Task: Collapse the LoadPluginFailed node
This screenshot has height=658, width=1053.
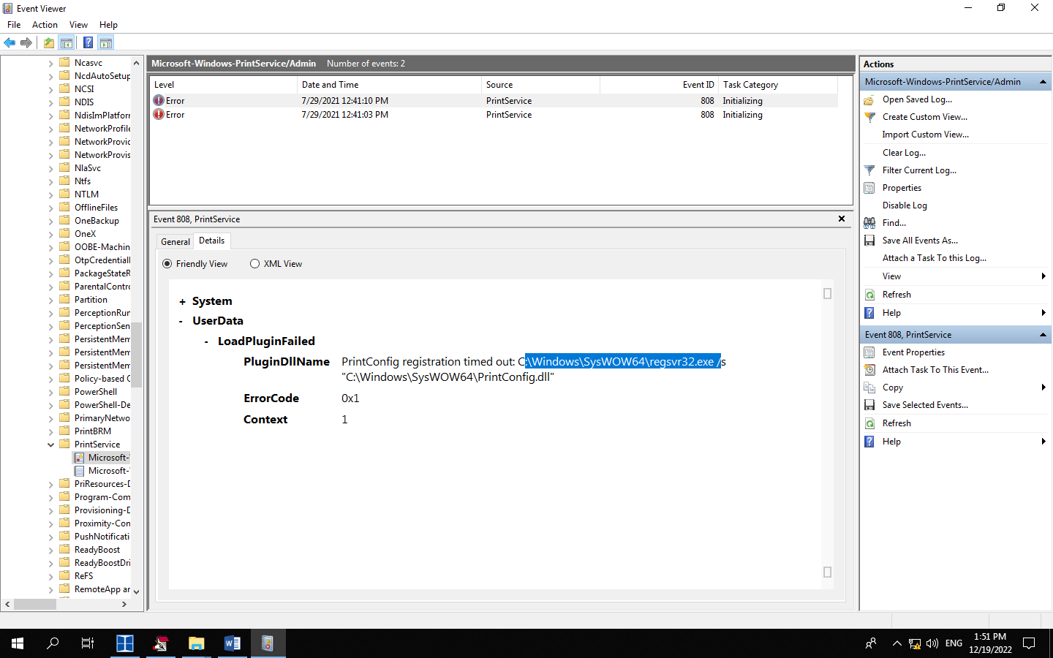Action: click(x=206, y=342)
